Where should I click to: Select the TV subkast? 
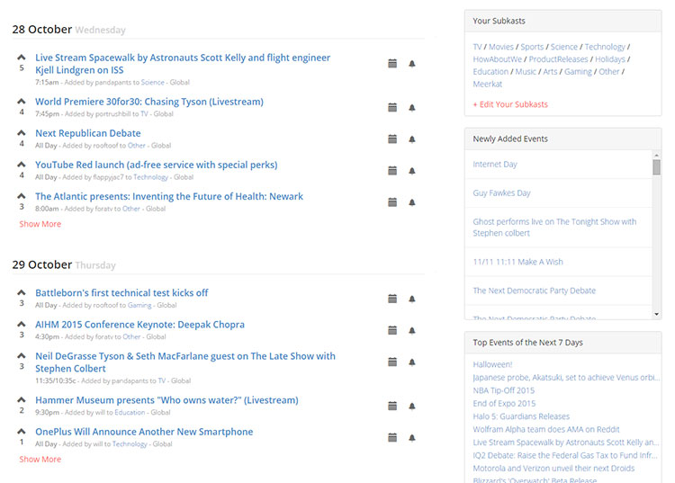click(x=477, y=47)
